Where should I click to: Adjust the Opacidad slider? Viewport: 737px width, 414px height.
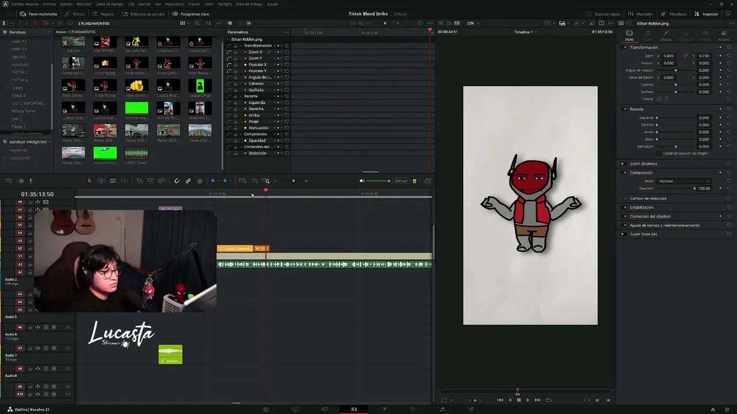click(x=675, y=189)
